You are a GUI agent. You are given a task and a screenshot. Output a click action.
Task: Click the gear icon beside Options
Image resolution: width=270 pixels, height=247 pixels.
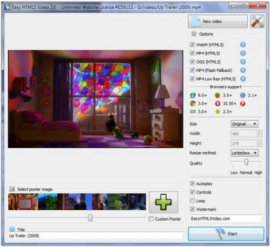[194, 34]
